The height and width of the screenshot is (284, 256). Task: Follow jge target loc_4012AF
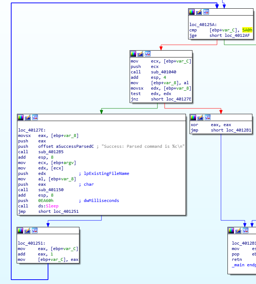coord(237,35)
